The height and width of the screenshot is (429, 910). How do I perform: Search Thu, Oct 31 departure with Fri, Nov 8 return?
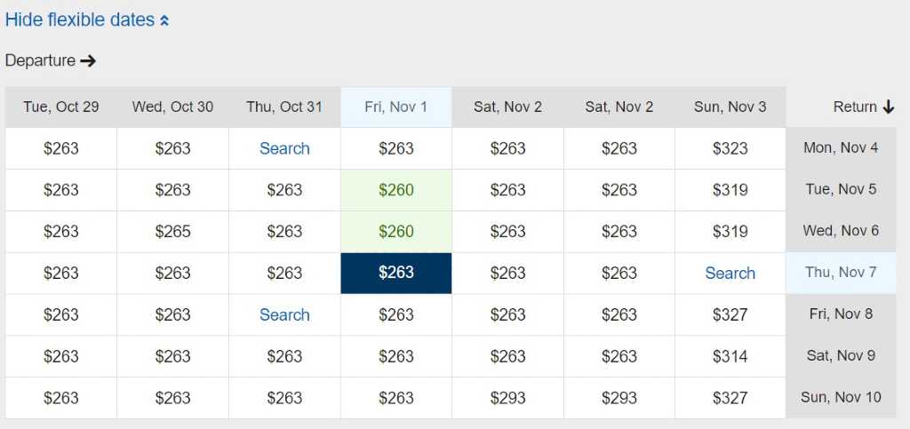point(284,314)
